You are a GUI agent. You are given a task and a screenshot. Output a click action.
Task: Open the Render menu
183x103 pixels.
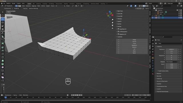coord(13,3)
